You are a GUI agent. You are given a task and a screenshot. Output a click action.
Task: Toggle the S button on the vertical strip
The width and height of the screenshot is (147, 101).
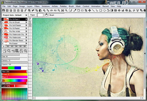30,22
